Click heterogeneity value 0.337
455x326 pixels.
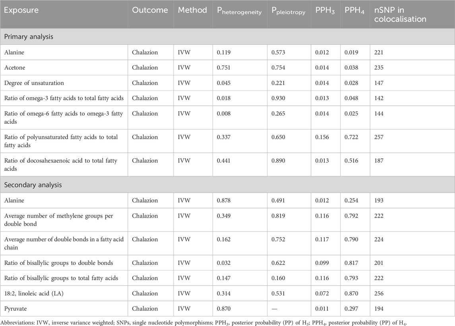224,137
